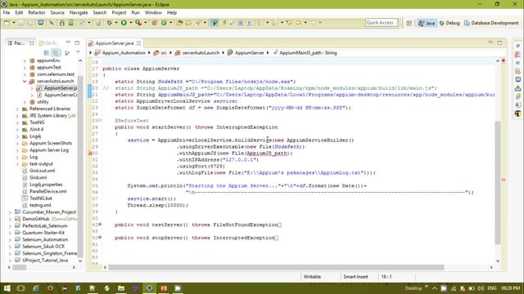Toggle Link with Editor in Package Explorer
The image size is (524, 294).
pos(56,53)
